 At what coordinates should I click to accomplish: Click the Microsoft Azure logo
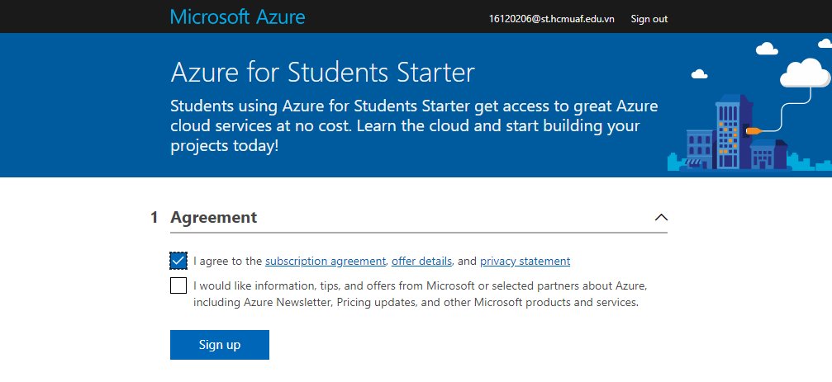coord(237,17)
